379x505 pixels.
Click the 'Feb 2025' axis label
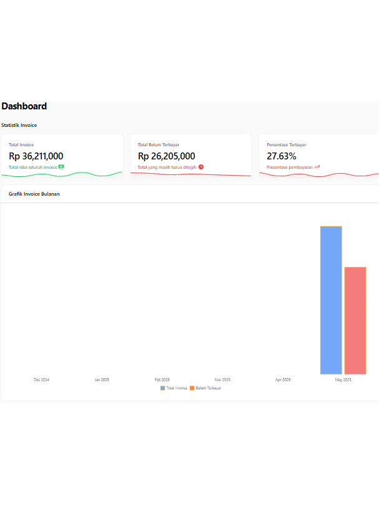click(162, 379)
